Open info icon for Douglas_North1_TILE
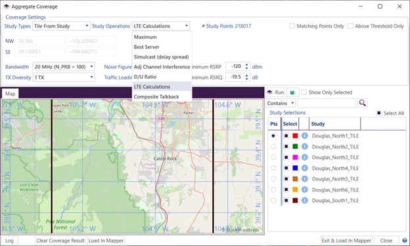Viewport: 410px width, 246px height. (305, 136)
